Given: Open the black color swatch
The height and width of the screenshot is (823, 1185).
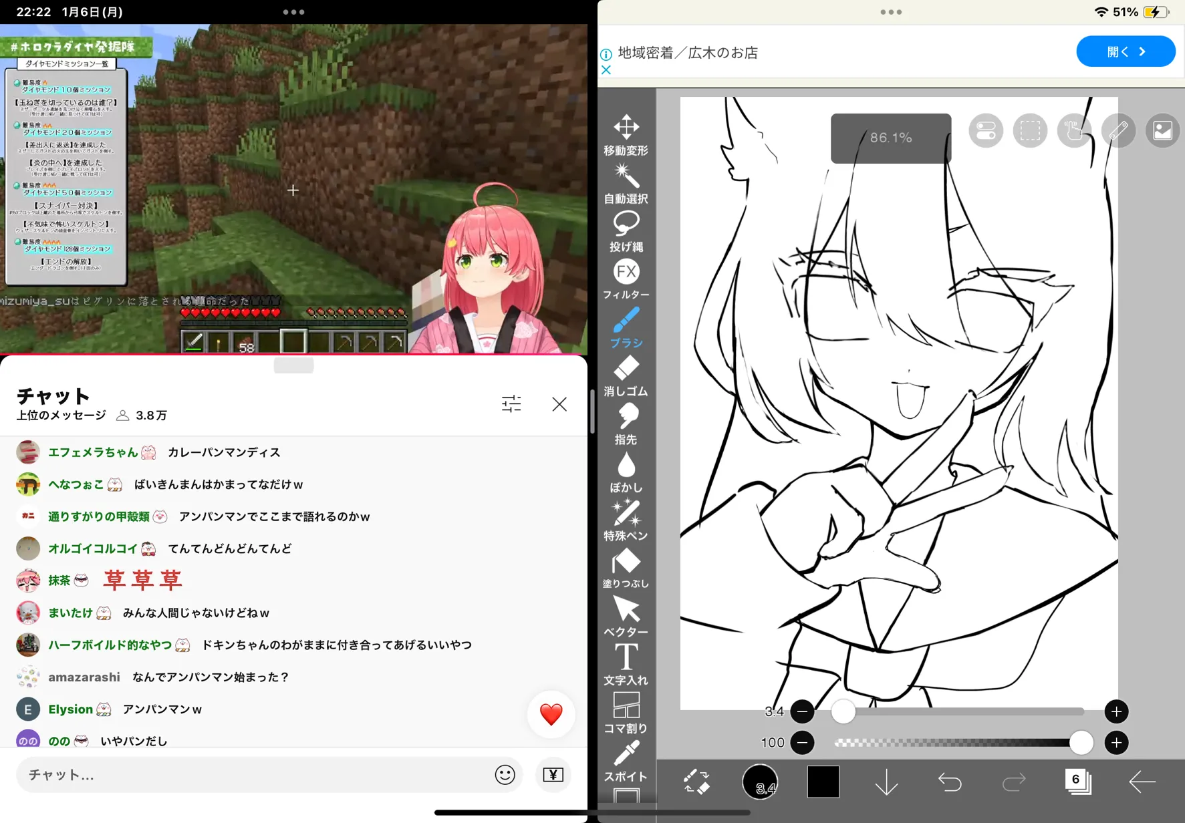Looking at the screenshot, I should click(x=823, y=781).
